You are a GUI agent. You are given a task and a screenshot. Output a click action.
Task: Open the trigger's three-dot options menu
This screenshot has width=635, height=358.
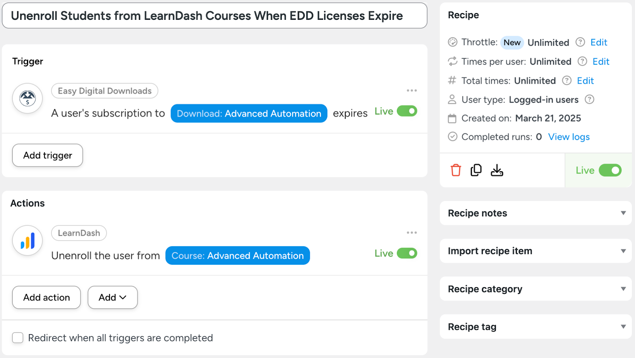(x=412, y=90)
